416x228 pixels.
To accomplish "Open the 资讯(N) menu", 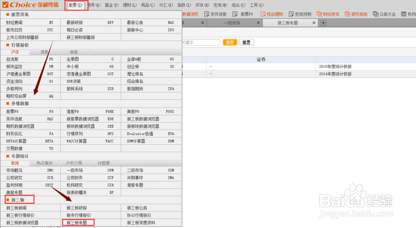I will [x=202, y=5].
